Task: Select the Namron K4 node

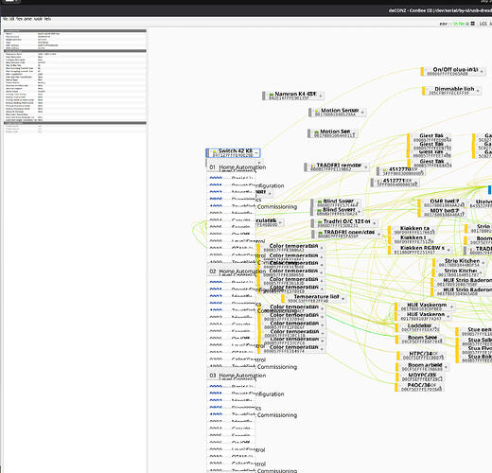Action: [293, 96]
